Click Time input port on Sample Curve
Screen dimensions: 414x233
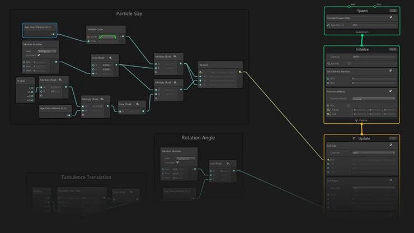pos(88,41)
